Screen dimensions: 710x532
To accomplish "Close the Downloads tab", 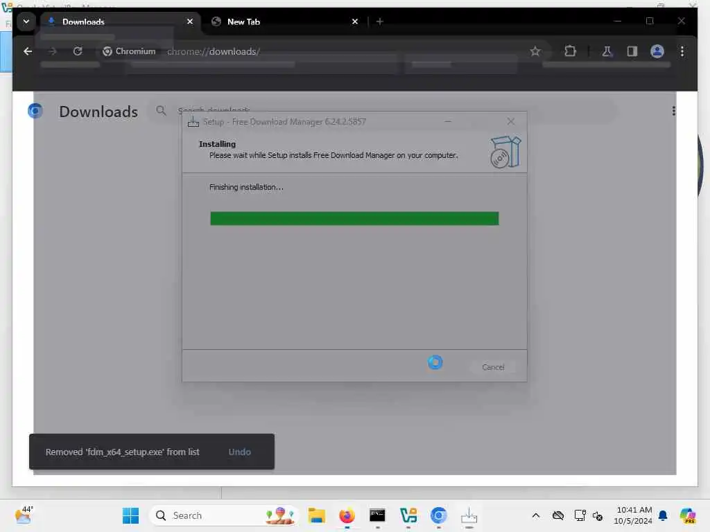I will point(190,21).
